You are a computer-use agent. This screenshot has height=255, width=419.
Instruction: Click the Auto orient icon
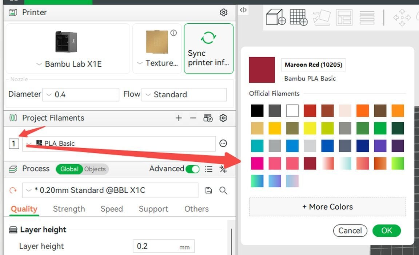pyautogui.click(x=322, y=17)
